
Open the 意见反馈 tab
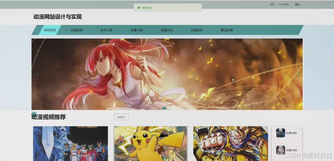pos(227,30)
